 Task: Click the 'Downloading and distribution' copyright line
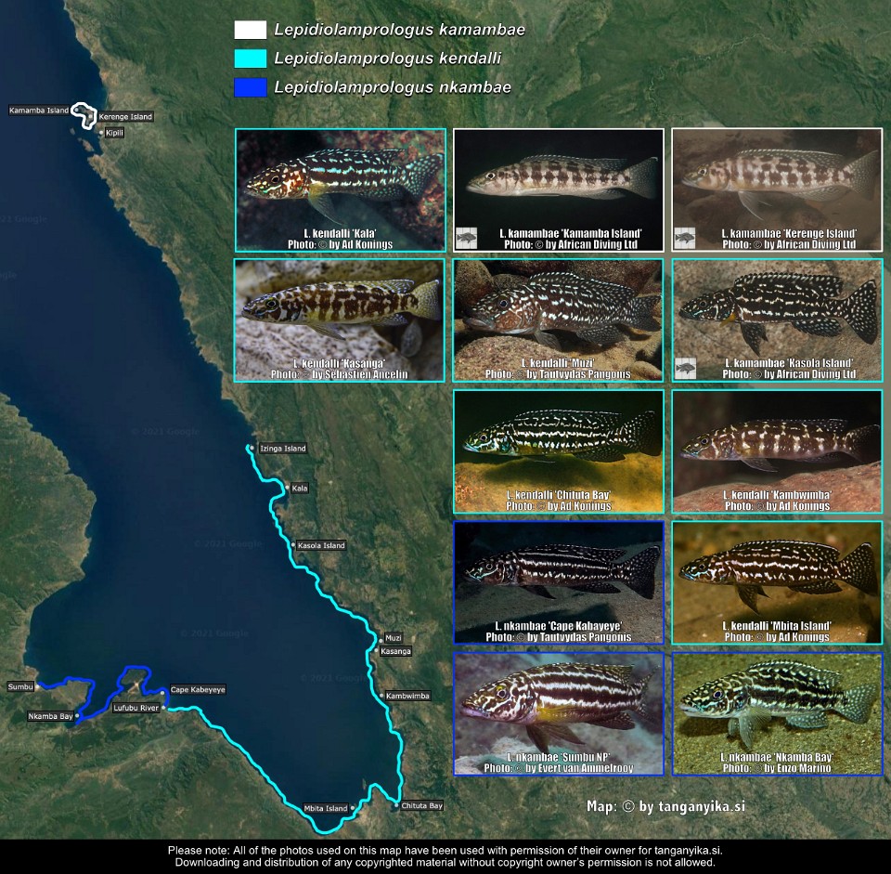tap(445, 863)
